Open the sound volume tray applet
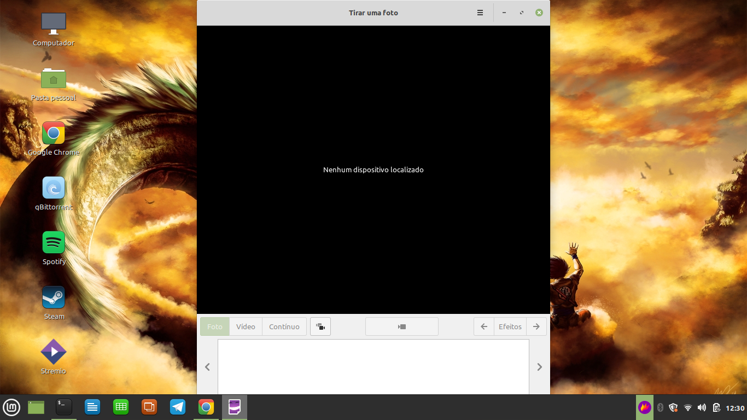Image resolution: width=747 pixels, height=420 pixels. coord(702,407)
